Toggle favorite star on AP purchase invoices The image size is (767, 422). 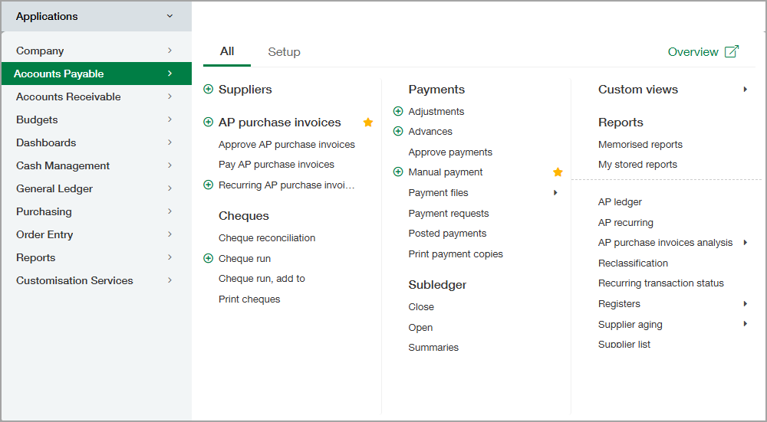tap(368, 123)
